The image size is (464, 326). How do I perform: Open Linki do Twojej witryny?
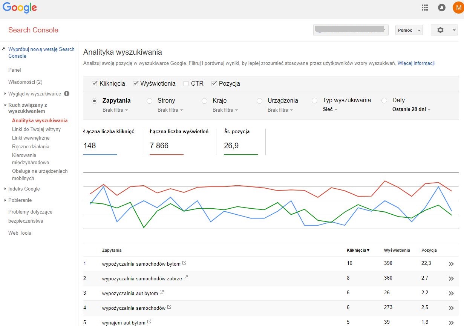(36, 129)
